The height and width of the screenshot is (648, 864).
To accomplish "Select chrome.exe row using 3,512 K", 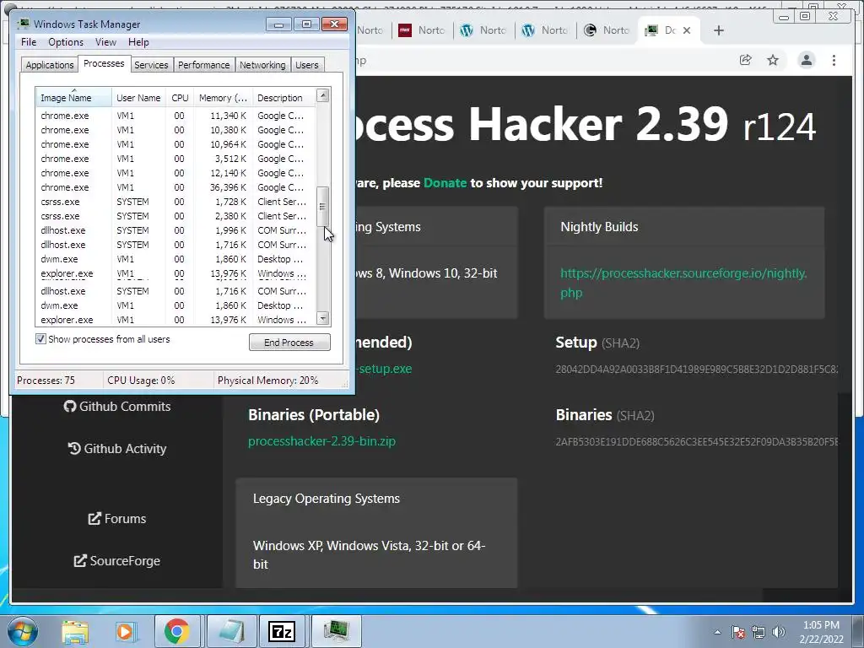I will [175, 159].
